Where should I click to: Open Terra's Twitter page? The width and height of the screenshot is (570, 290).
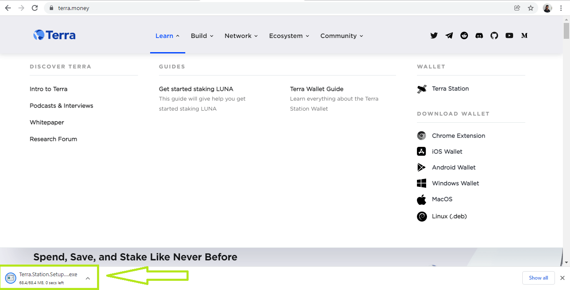click(x=434, y=35)
